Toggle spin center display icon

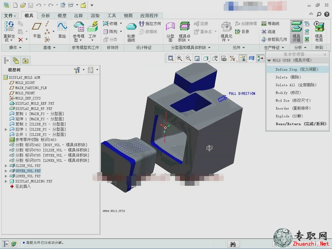tap(260, 58)
